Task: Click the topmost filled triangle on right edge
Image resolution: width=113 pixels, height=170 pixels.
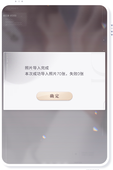Action: (112, 26)
